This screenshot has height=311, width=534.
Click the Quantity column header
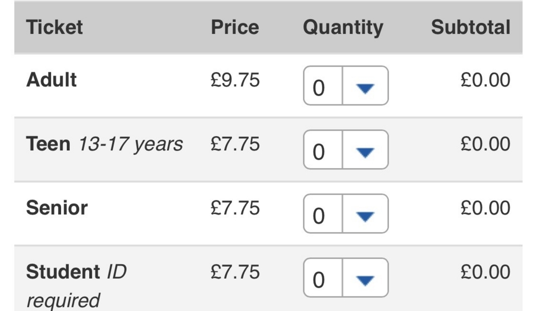pos(343,28)
